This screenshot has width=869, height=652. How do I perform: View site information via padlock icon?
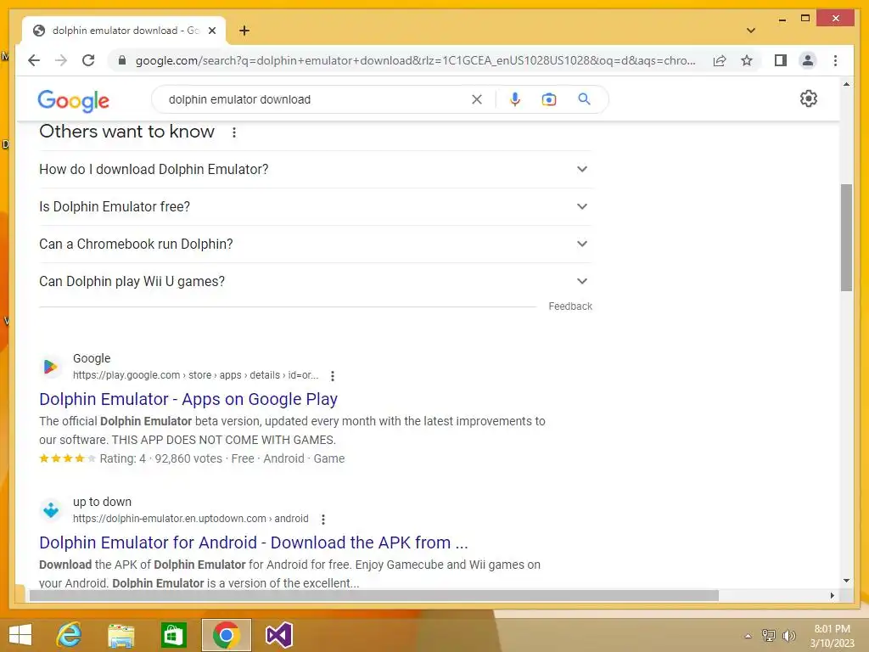122,60
